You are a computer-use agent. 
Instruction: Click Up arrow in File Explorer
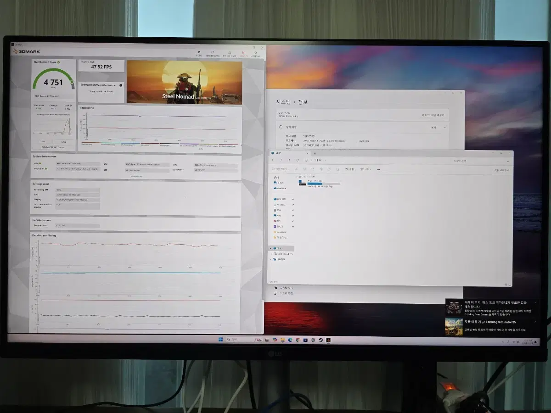coord(289,160)
